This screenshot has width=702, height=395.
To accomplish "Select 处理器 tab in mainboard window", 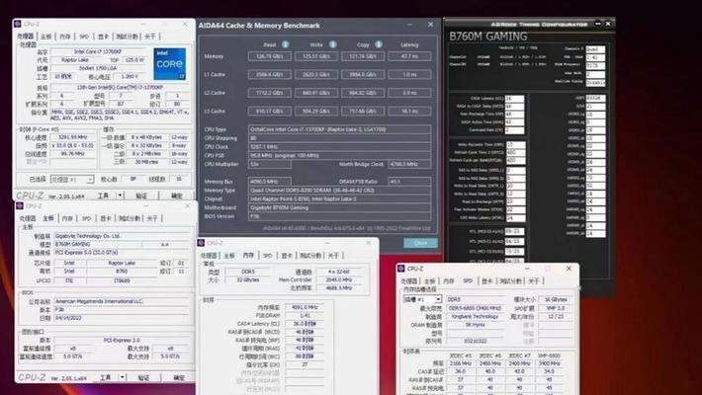I will pos(28,218).
